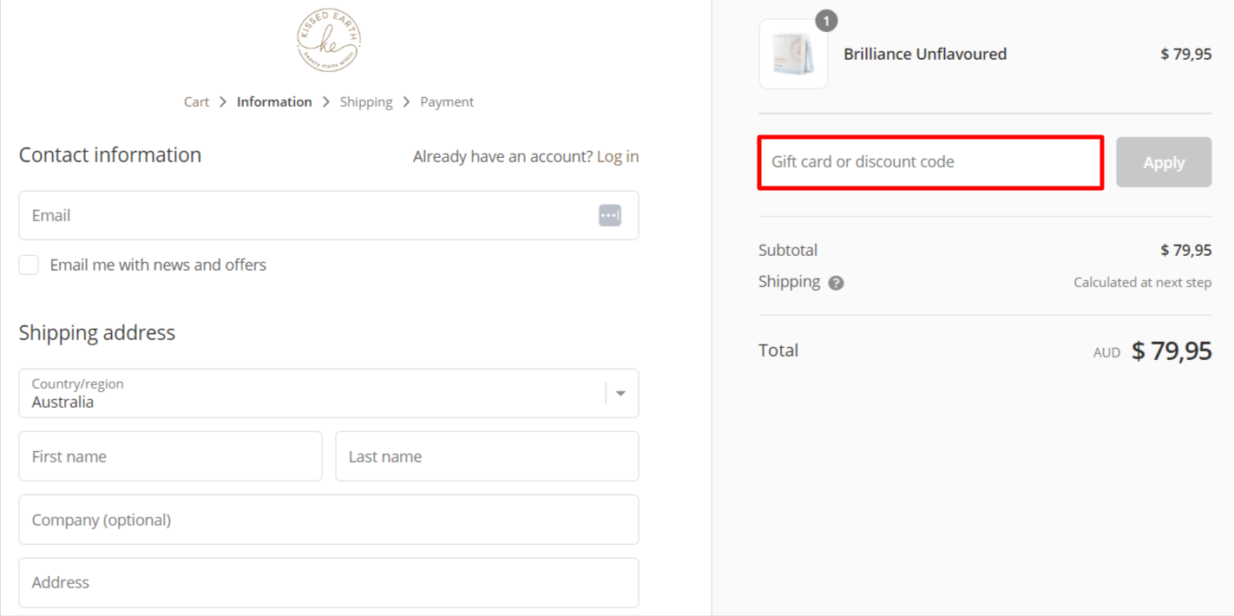The width and height of the screenshot is (1234, 616).
Task: Click the First name field
Action: (x=170, y=456)
